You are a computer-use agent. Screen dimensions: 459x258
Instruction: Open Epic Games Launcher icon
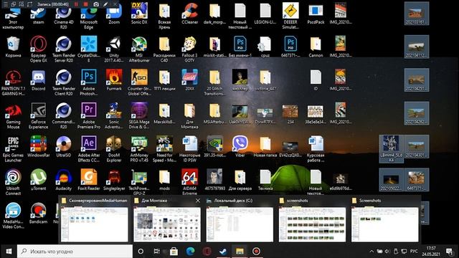pos(13,149)
